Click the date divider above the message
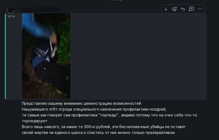Viewport: 219px width, 140px height. pyautogui.click(x=117, y=1)
